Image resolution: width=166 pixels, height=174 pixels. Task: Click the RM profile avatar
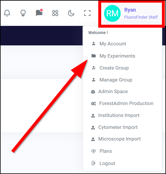click(112, 13)
